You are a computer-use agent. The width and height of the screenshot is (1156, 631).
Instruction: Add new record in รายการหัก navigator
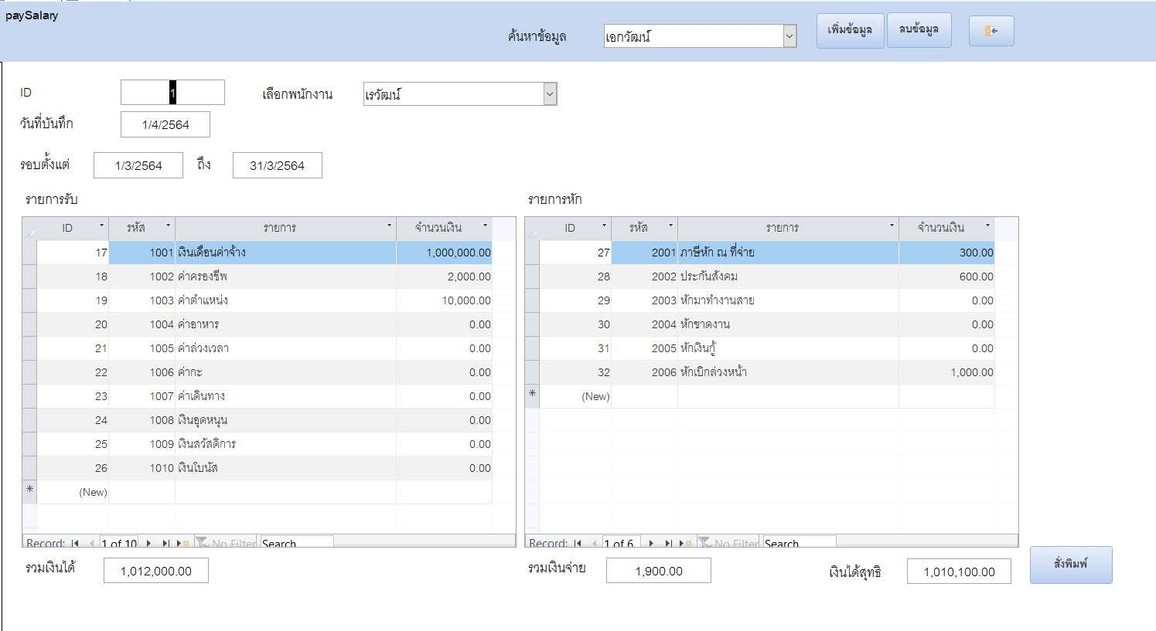coord(685,544)
